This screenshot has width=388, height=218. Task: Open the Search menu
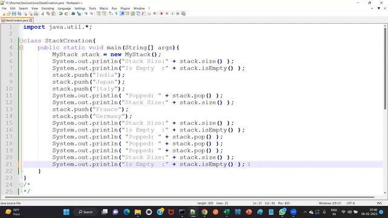click(23, 8)
